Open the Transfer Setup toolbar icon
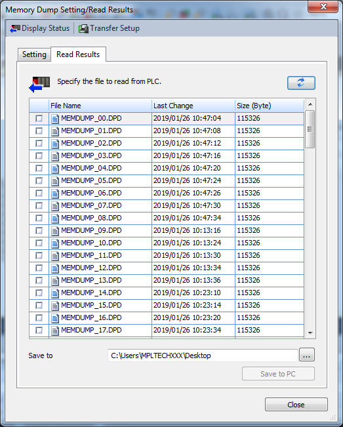 [x=83, y=29]
